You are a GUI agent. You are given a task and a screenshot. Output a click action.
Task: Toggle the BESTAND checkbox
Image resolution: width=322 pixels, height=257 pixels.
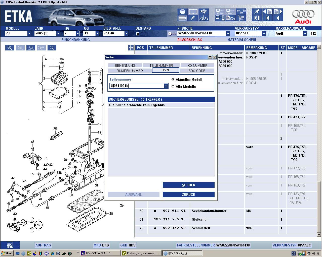click(138, 34)
